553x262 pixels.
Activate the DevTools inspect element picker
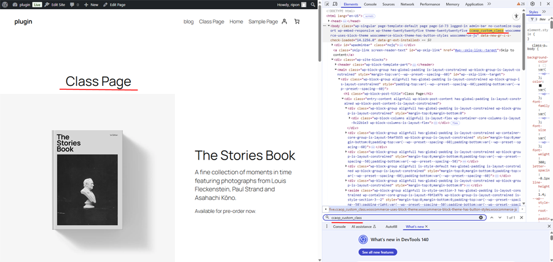point(327,4)
